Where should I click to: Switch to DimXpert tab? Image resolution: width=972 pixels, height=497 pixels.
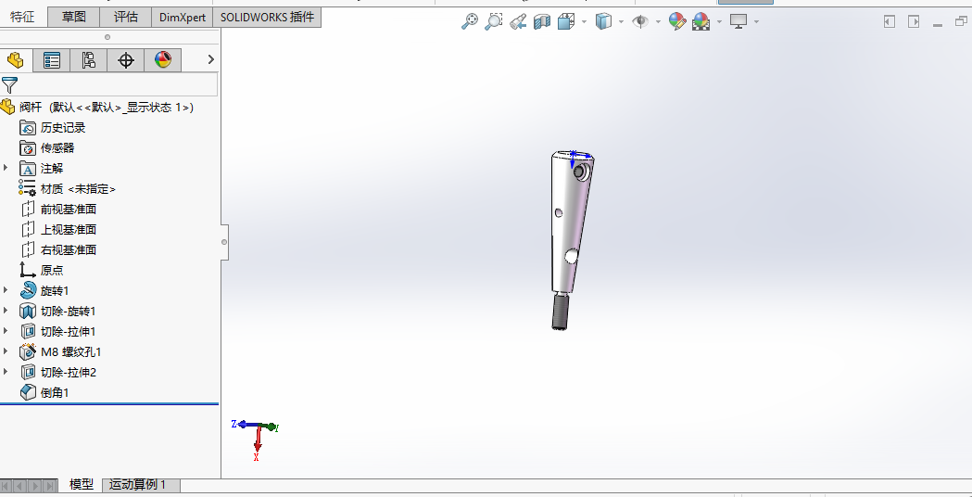tap(183, 17)
